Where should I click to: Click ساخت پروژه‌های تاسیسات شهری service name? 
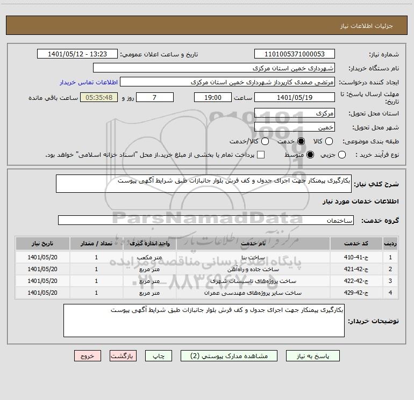coord(253,281)
